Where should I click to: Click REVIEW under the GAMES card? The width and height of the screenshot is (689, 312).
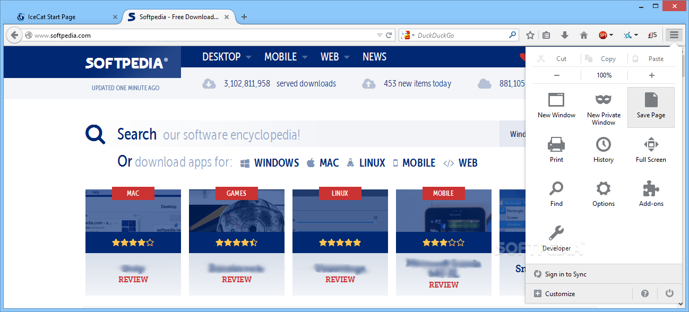237,280
